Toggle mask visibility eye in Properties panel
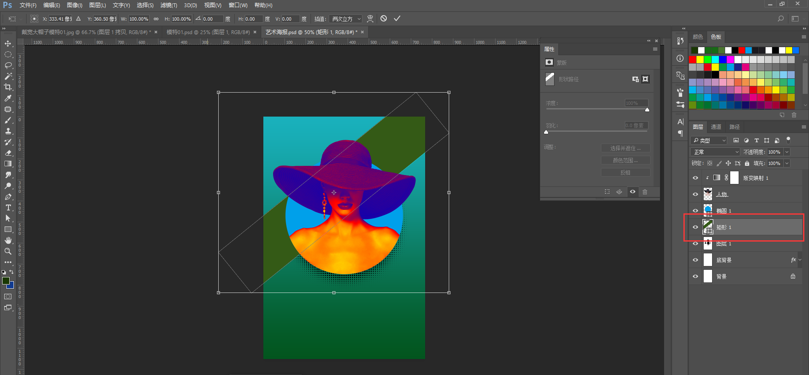This screenshot has width=809, height=375. tap(632, 192)
